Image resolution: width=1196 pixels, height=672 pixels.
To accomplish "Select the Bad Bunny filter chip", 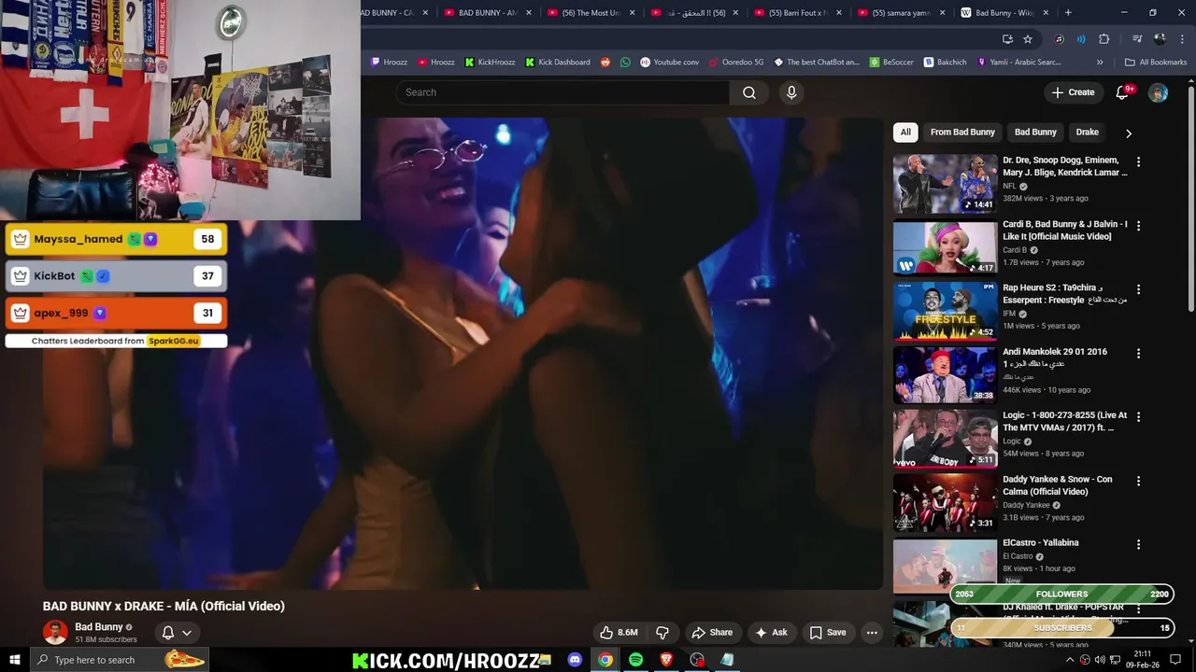I will (1035, 133).
